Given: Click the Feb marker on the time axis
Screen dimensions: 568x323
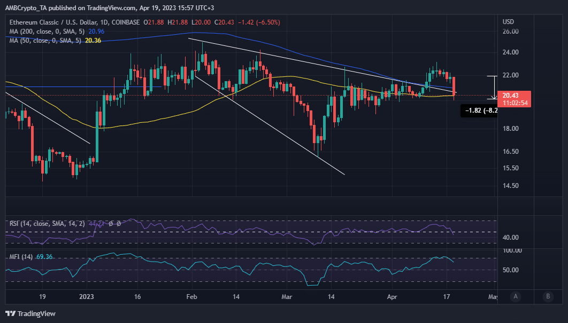Looking at the screenshot, I should point(191,297).
